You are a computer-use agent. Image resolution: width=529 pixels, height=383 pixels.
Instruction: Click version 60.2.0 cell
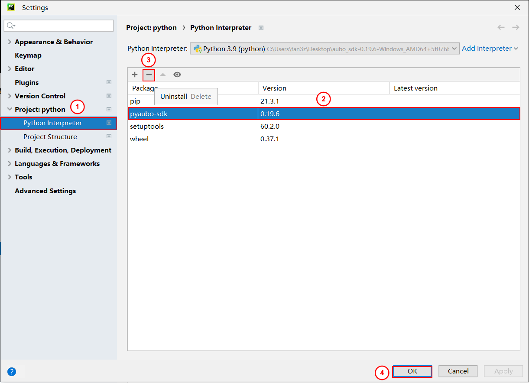[x=270, y=127]
